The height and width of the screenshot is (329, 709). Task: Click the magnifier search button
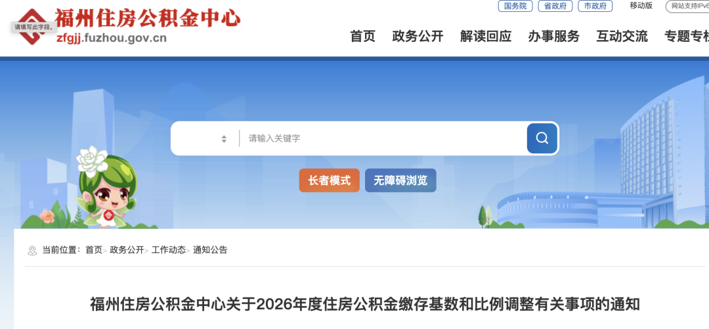[x=542, y=138]
